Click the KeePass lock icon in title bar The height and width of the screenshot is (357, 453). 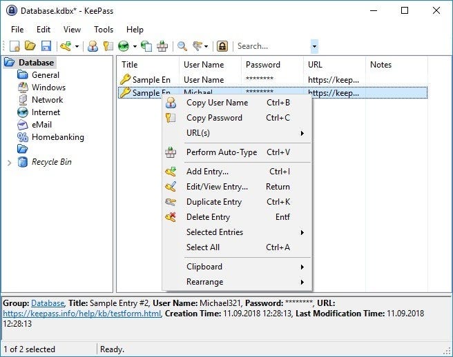[12, 10]
